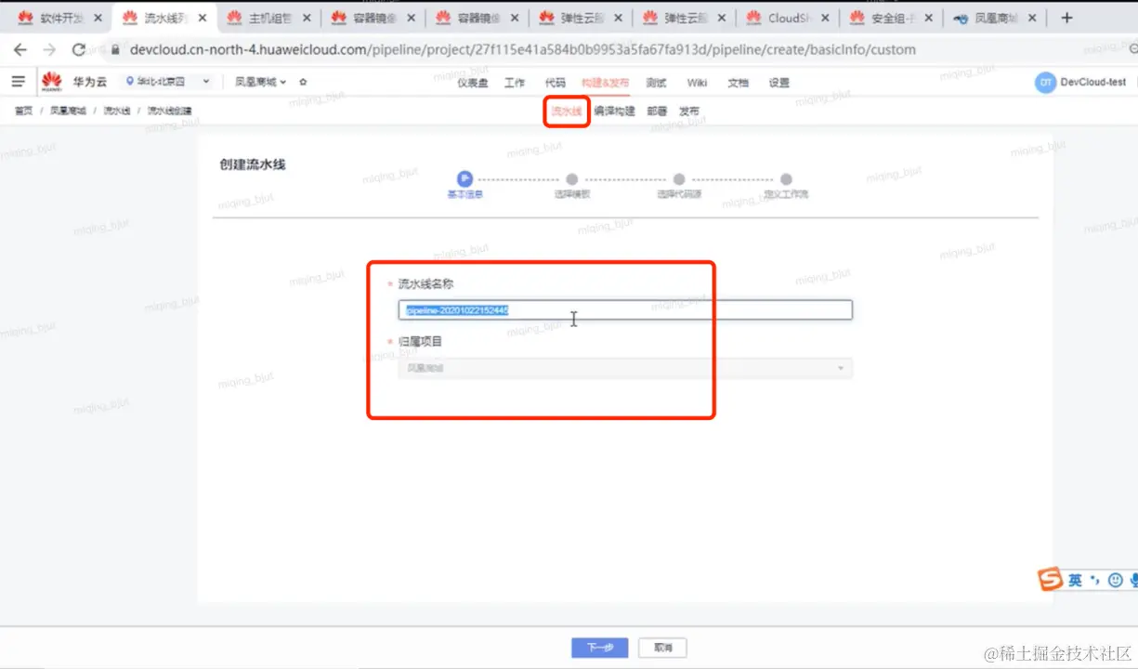Click the DevCloud-test account name
This screenshot has width=1138, height=669.
pyautogui.click(x=1093, y=83)
